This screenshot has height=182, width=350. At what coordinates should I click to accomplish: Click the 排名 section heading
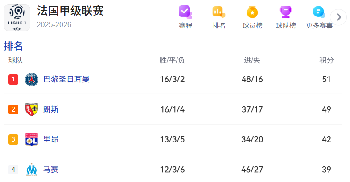point(13,46)
